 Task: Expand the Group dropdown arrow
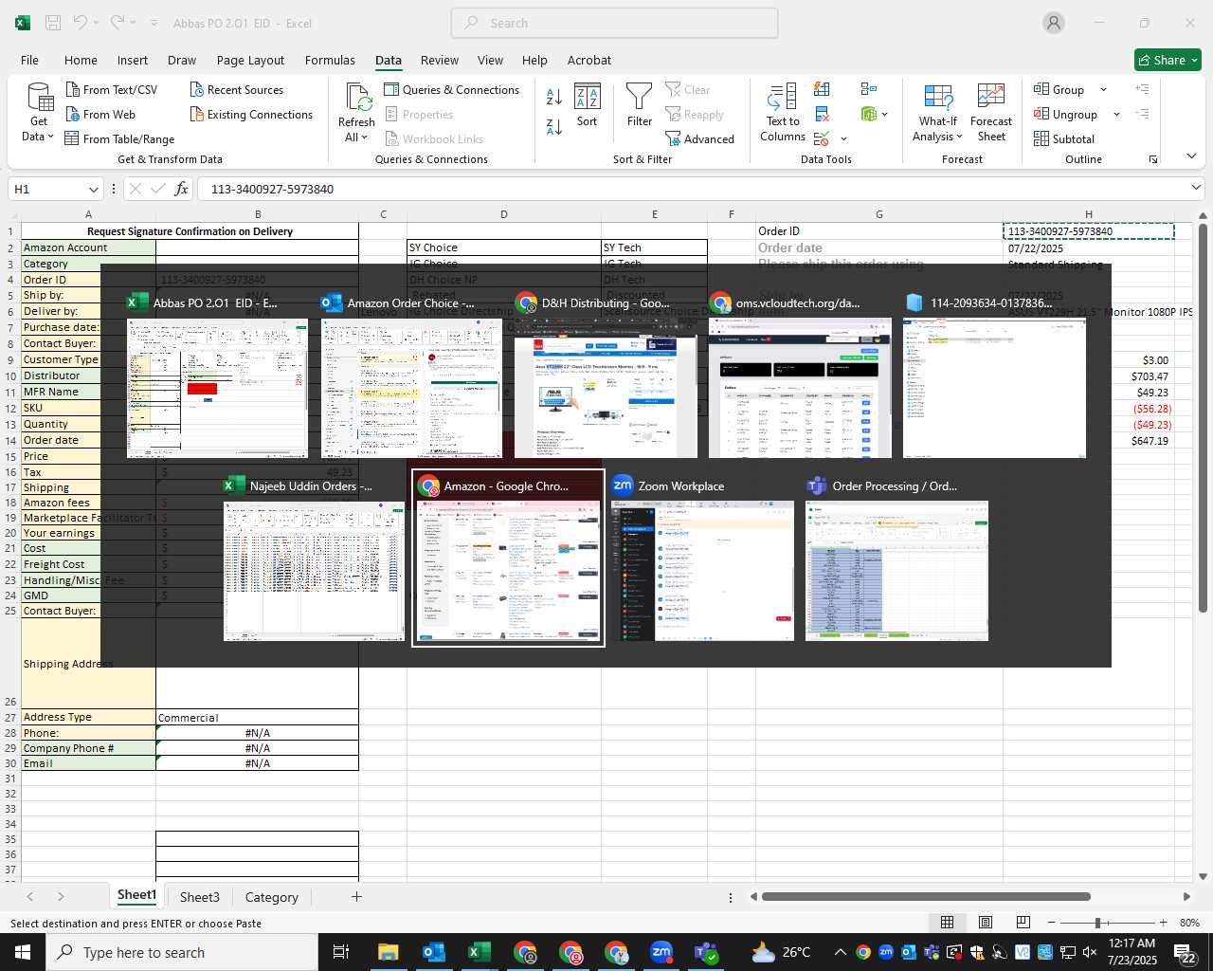click(x=1103, y=90)
